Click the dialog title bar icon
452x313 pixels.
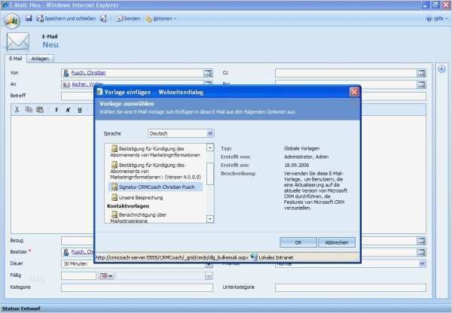99,92
